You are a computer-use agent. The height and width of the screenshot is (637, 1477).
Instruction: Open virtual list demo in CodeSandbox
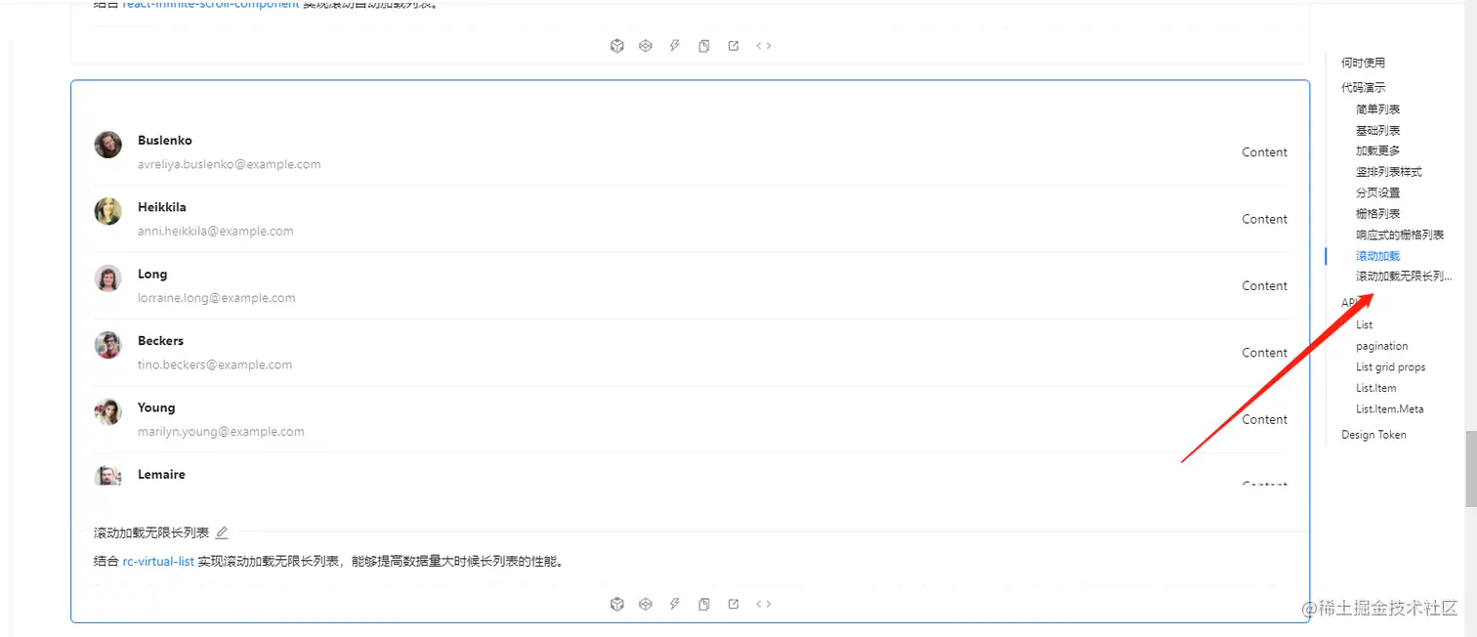point(616,604)
